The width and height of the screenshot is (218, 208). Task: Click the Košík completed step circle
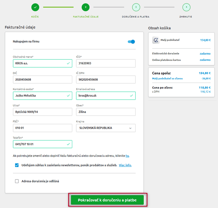pyautogui.click(x=35, y=7)
